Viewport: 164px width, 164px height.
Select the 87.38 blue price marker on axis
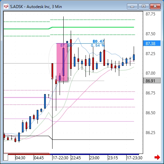(152, 43)
